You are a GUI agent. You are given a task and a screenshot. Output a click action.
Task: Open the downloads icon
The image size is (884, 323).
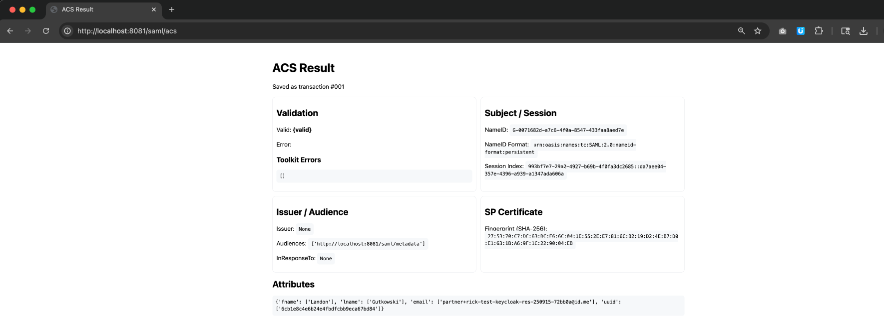[864, 31]
